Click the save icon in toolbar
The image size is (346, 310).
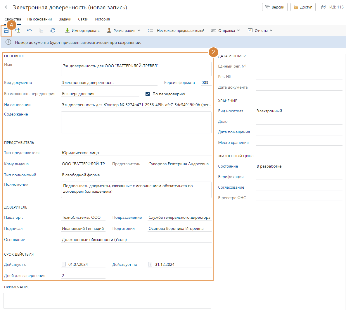[x=6, y=31]
